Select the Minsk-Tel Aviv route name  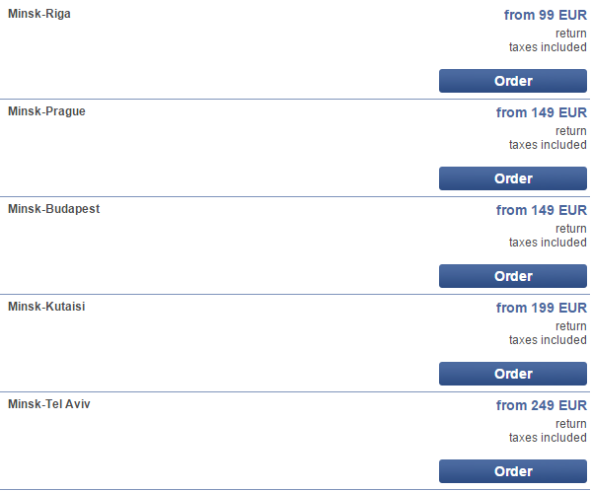pos(49,404)
